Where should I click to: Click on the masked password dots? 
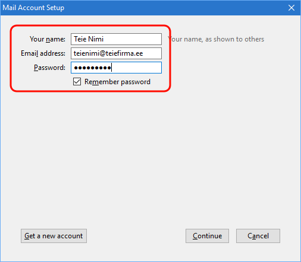pyautogui.click(x=92, y=68)
